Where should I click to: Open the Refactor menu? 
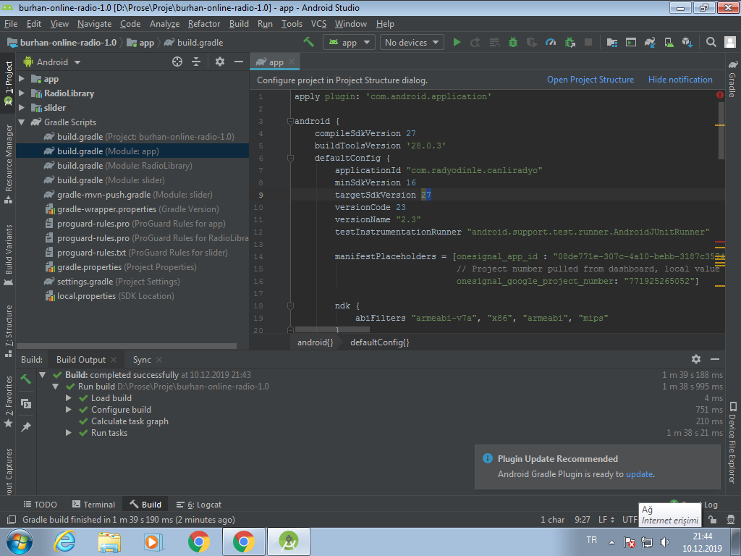coord(203,24)
